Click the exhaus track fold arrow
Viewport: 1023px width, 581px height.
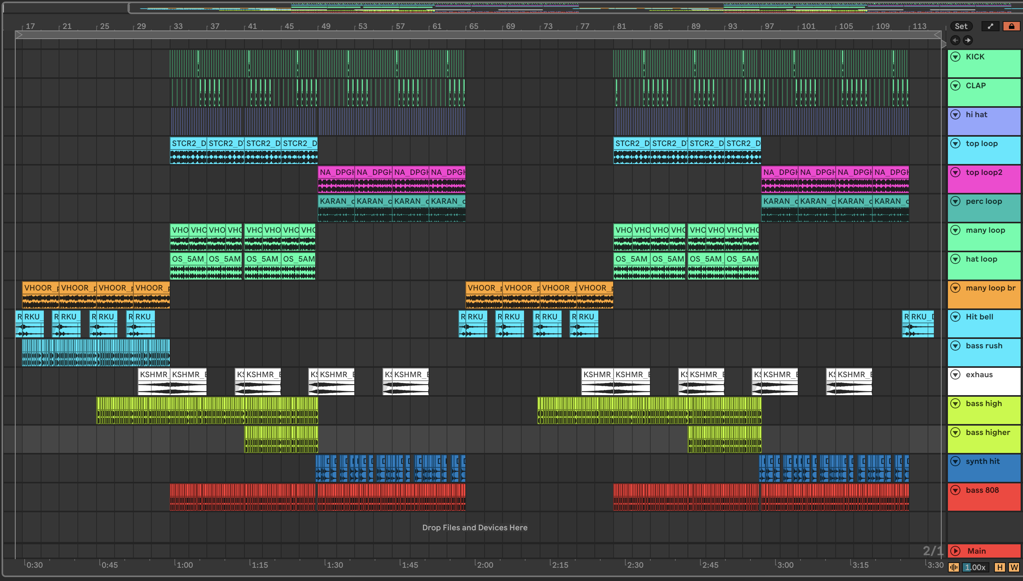pyautogui.click(x=955, y=375)
